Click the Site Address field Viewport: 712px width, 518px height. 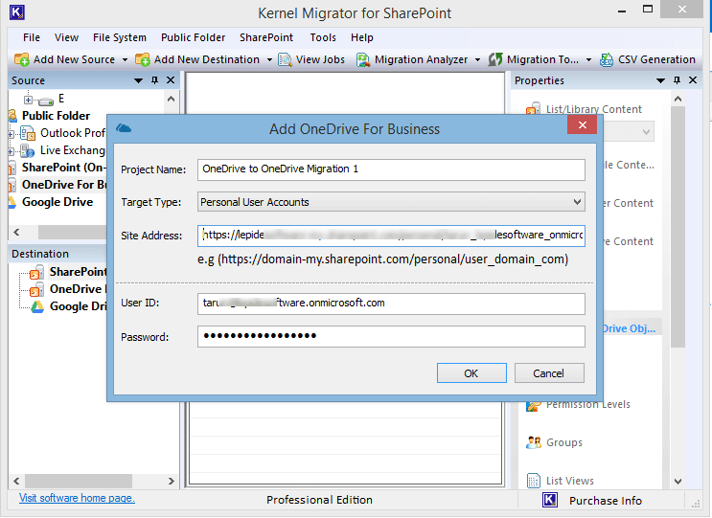coord(391,236)
